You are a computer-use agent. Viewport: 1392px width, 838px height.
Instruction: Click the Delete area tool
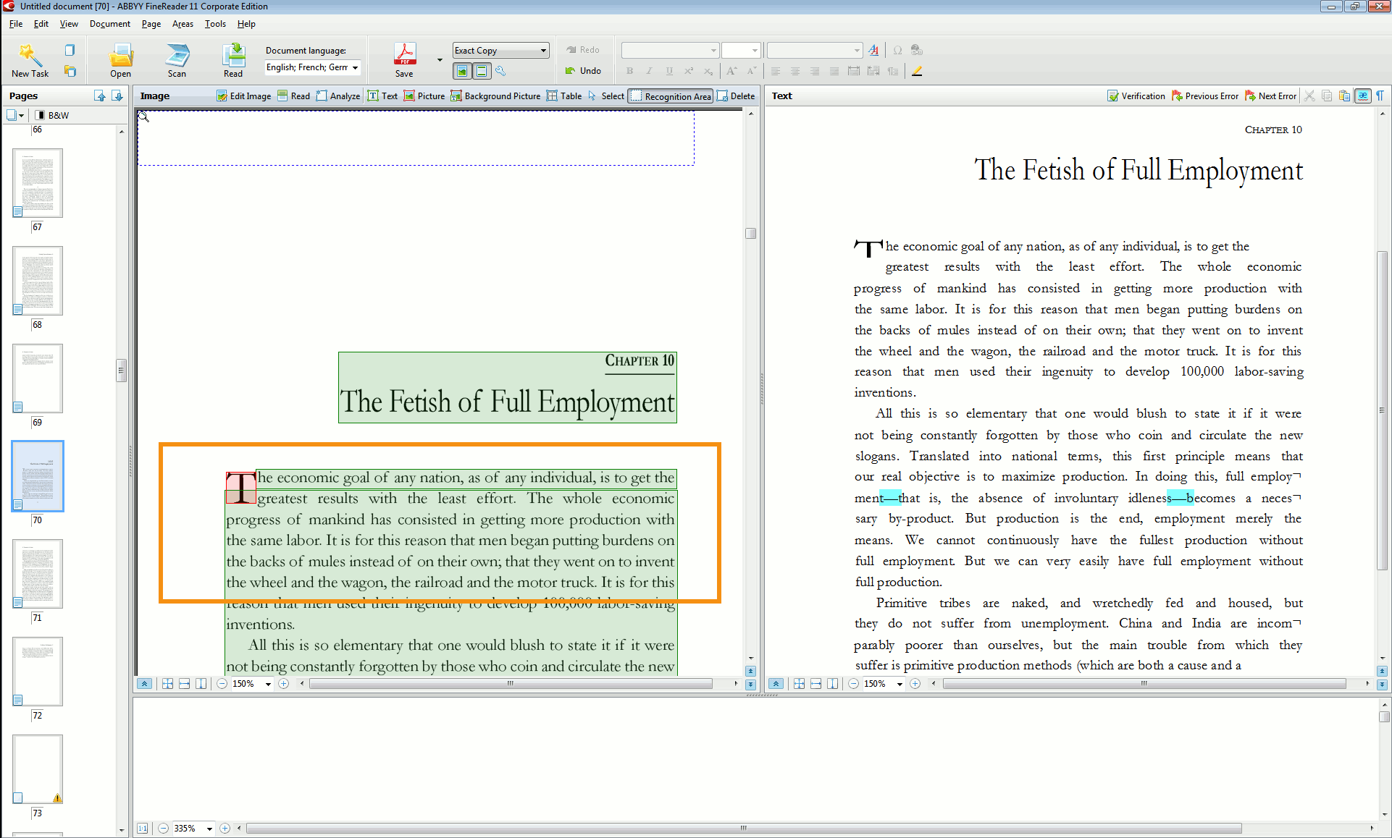[736, 96]
